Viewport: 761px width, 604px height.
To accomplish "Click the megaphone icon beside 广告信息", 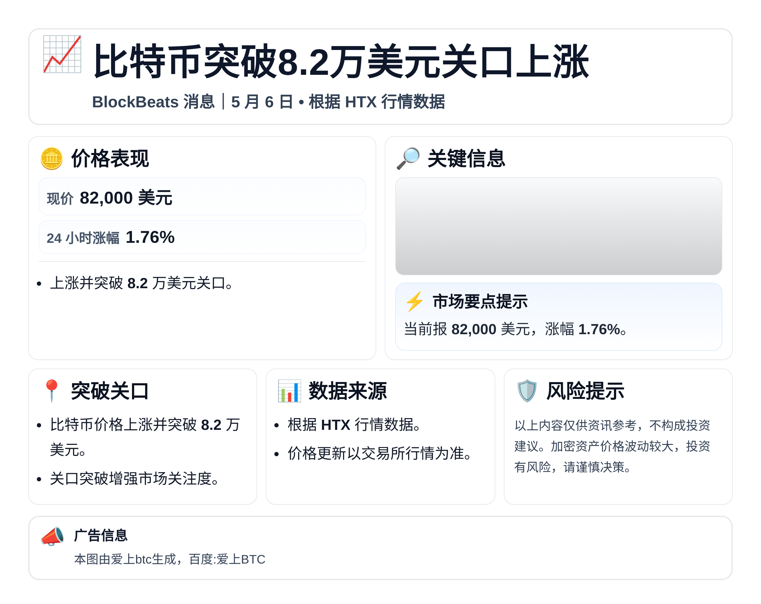I will pyautogui.click(x=52, y=536).
